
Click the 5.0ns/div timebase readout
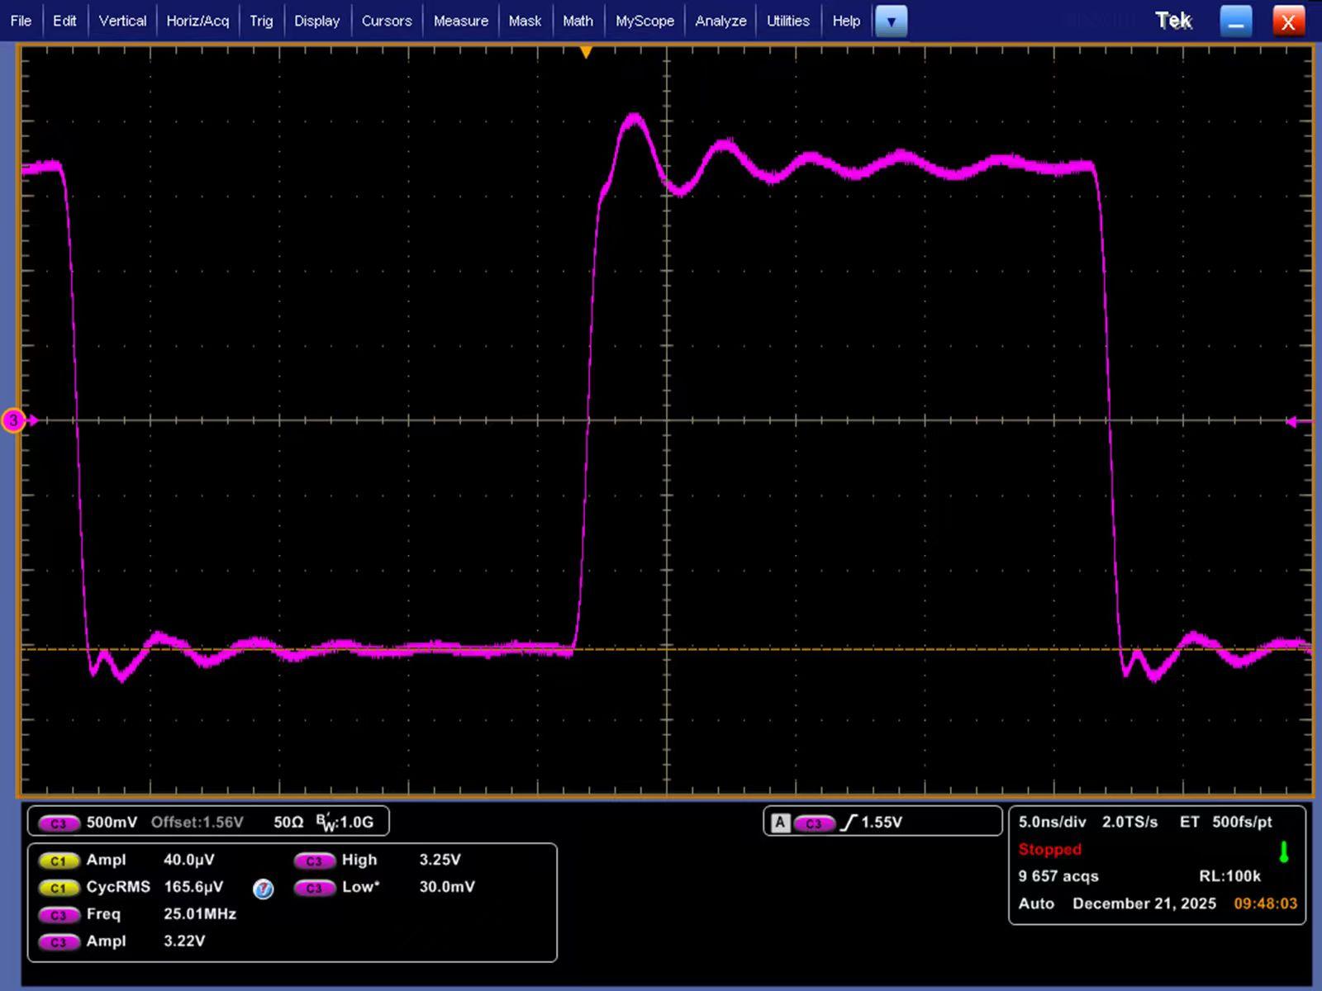[x=1052, y=822]
